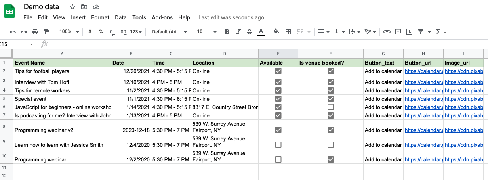Viewport: 488px width, 180px height.
Task: Create a filter
Action: point(421,32)
